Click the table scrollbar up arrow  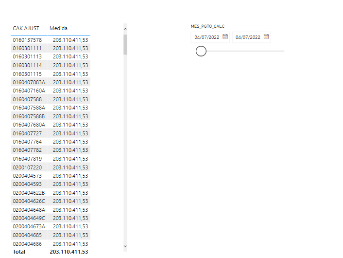tap(125, 29)
